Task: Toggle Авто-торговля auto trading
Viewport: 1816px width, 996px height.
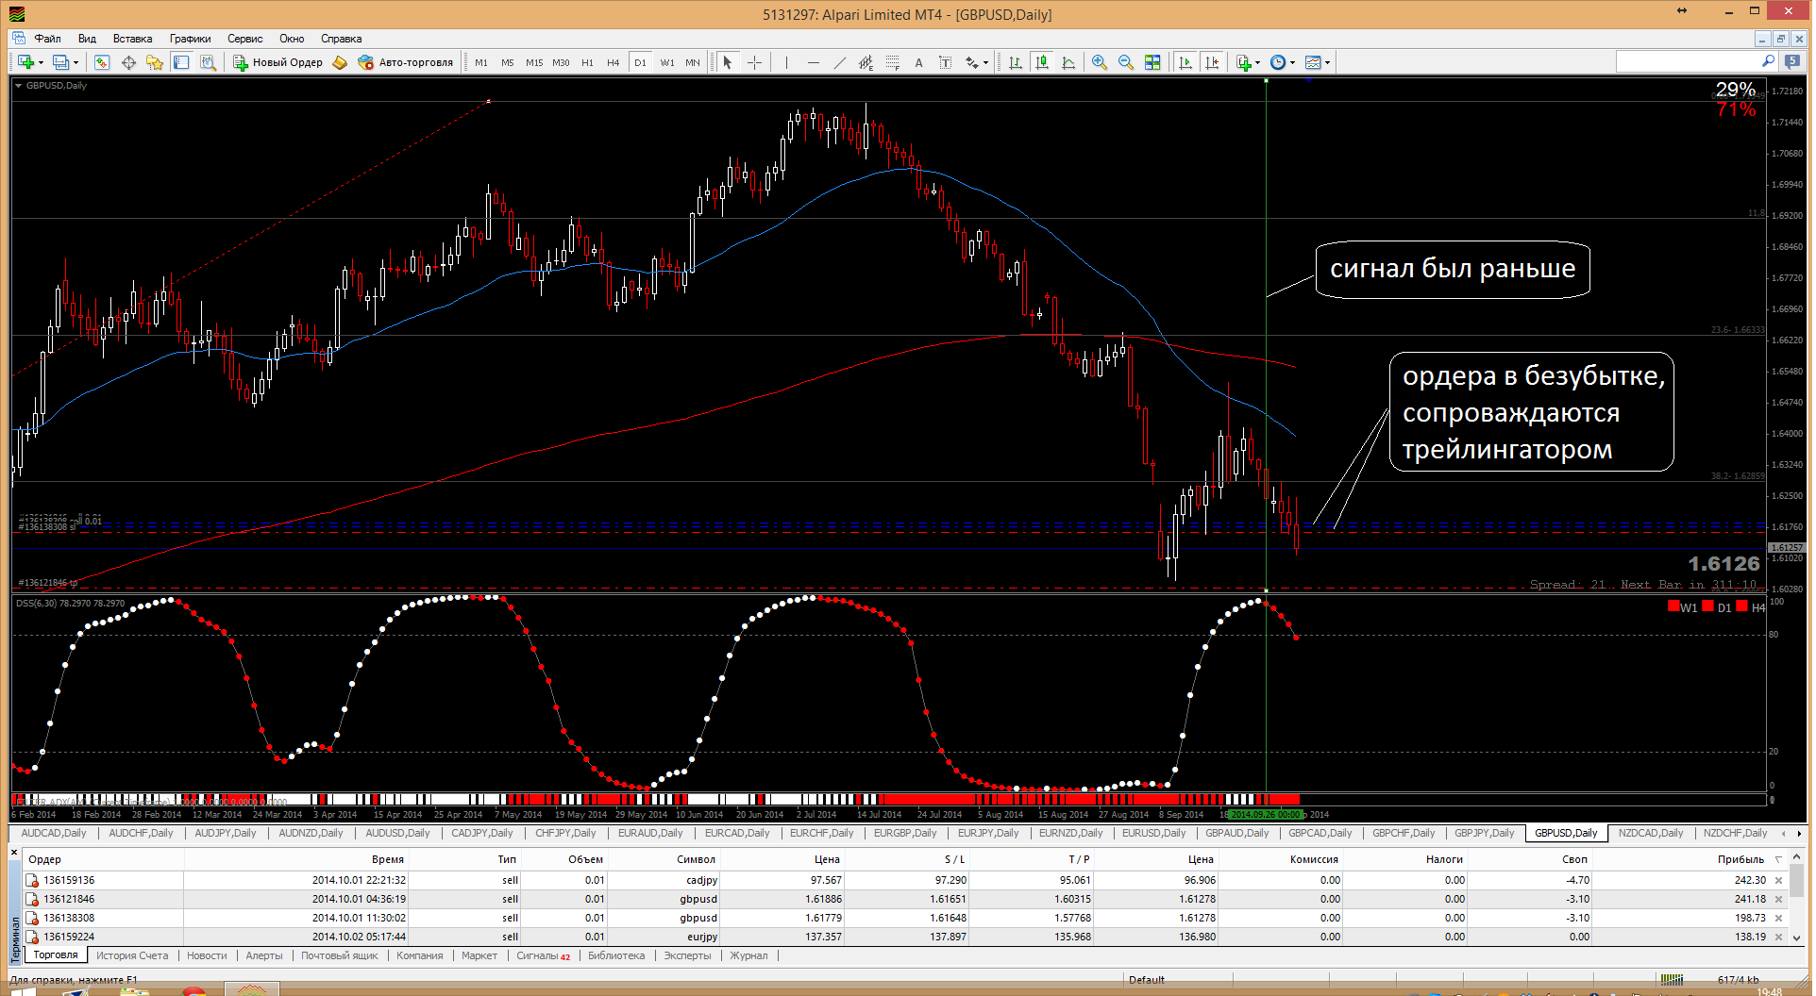Action: (x=406, y=62)
